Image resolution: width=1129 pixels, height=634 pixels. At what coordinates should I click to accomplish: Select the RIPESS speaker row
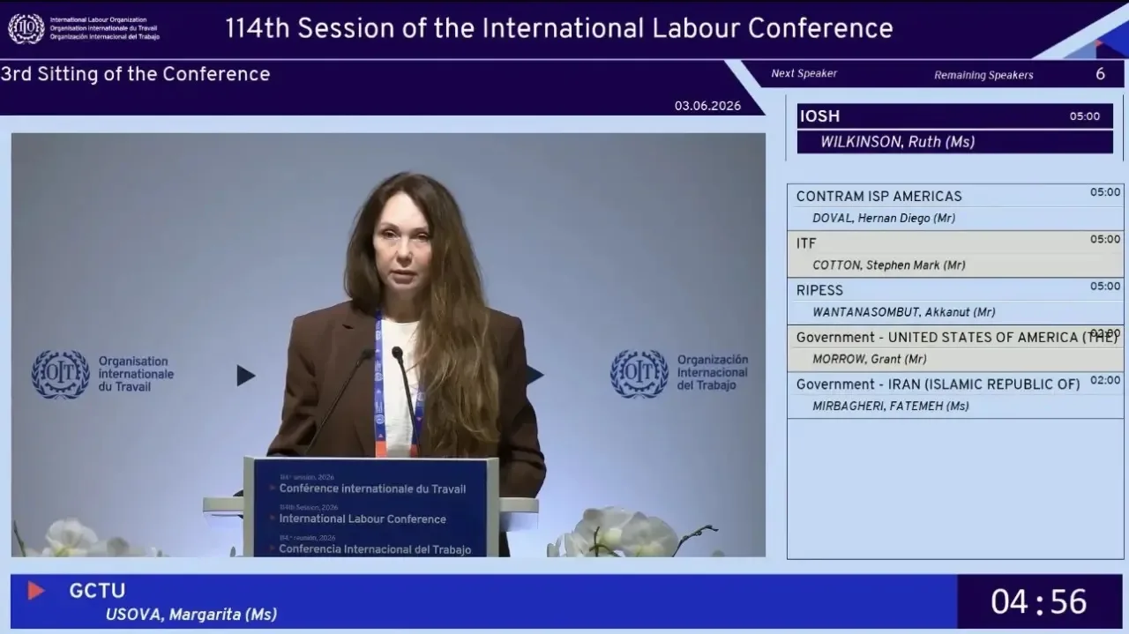point(955,301)
